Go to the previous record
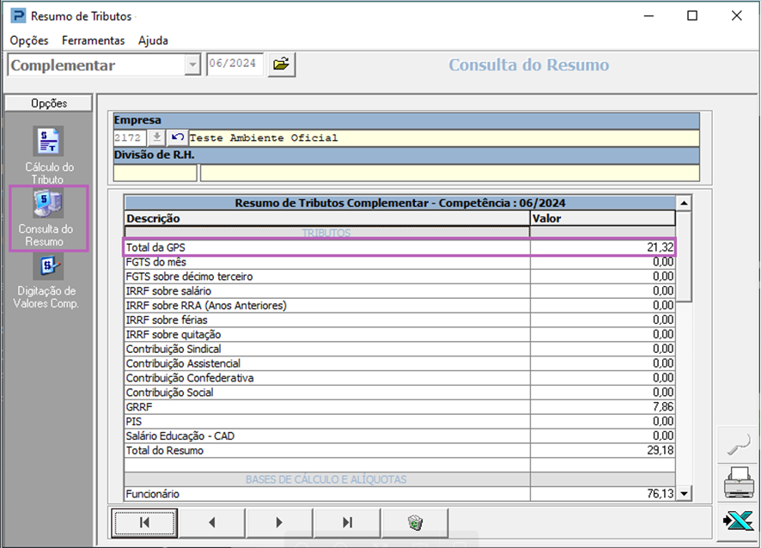The width and height of the screenshot is (761, 548). [211, 521]
